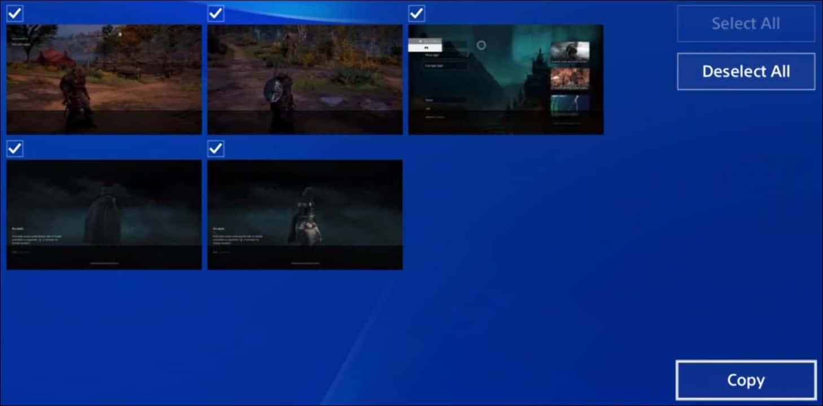
Task: Toggle off the first death-screen screenshot checkbox
Action: coord(15,149)
